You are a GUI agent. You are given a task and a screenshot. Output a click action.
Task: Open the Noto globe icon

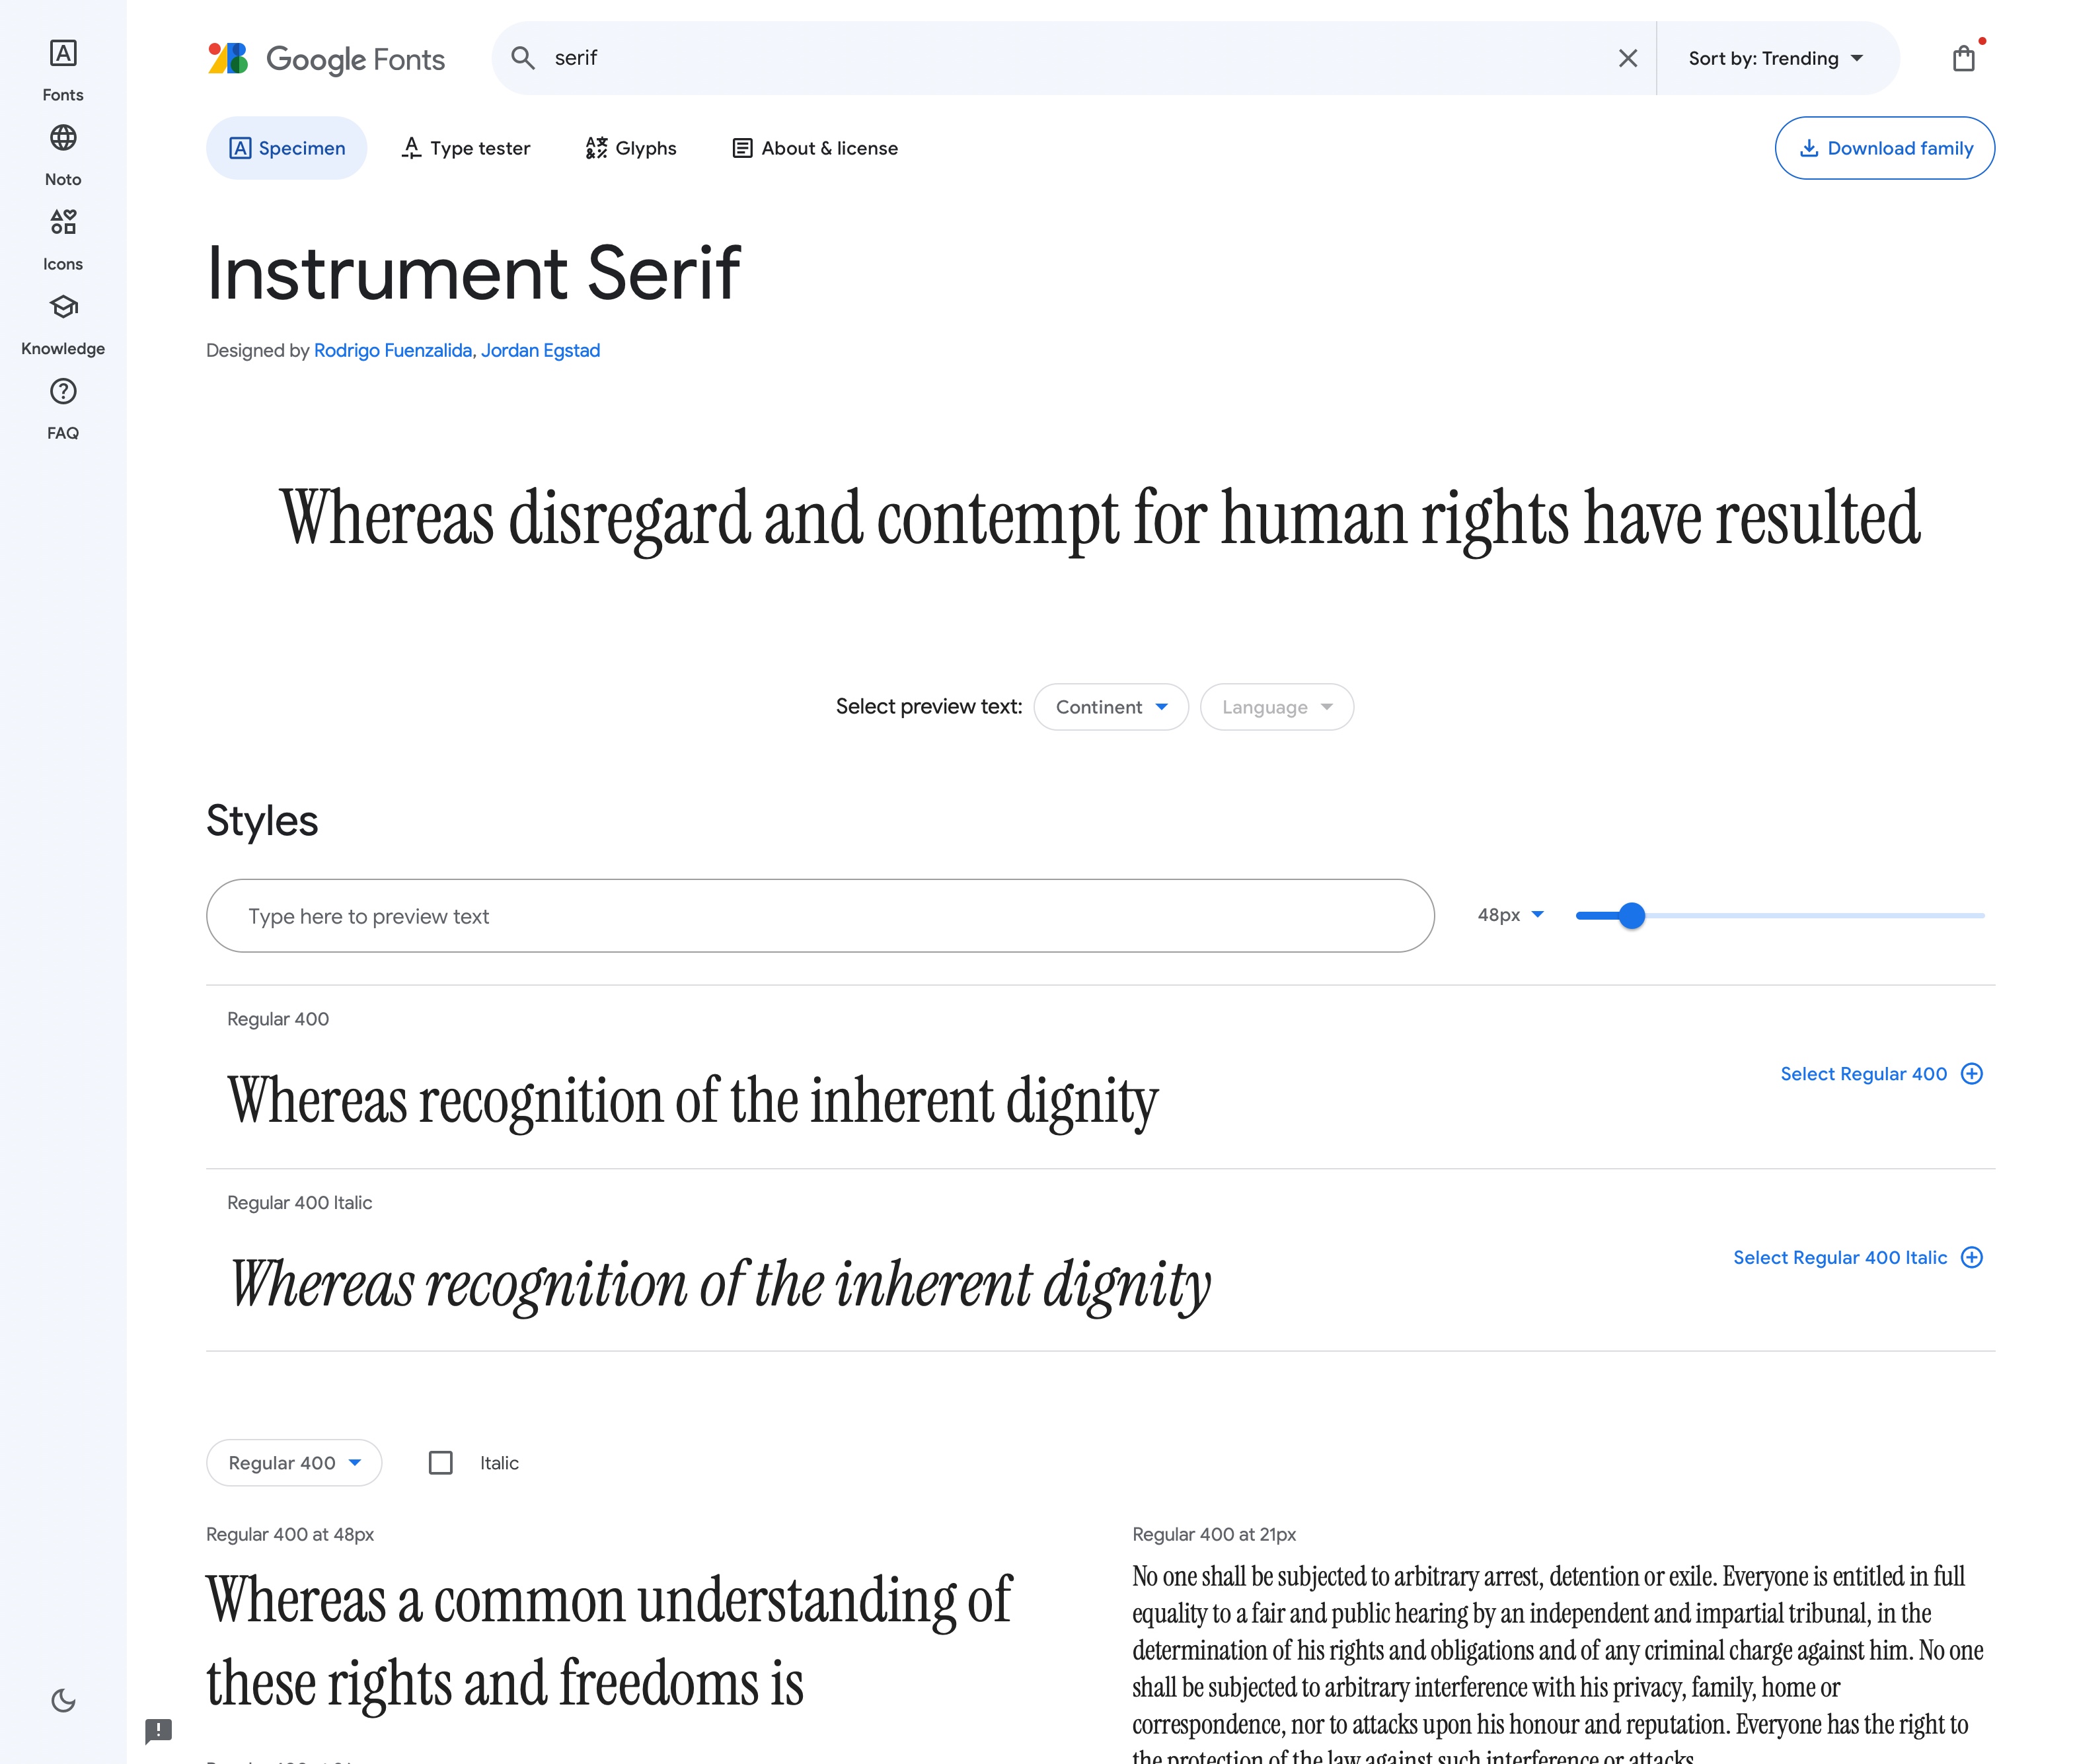tap(63, 138)
